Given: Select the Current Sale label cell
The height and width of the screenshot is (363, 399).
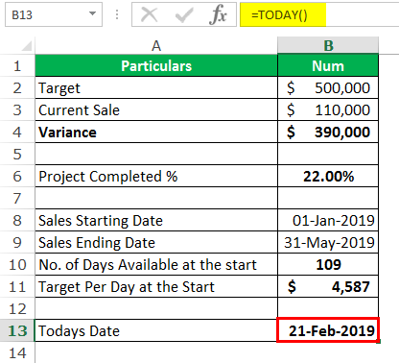Looking at the screenshot, I should tap(156, 109).
